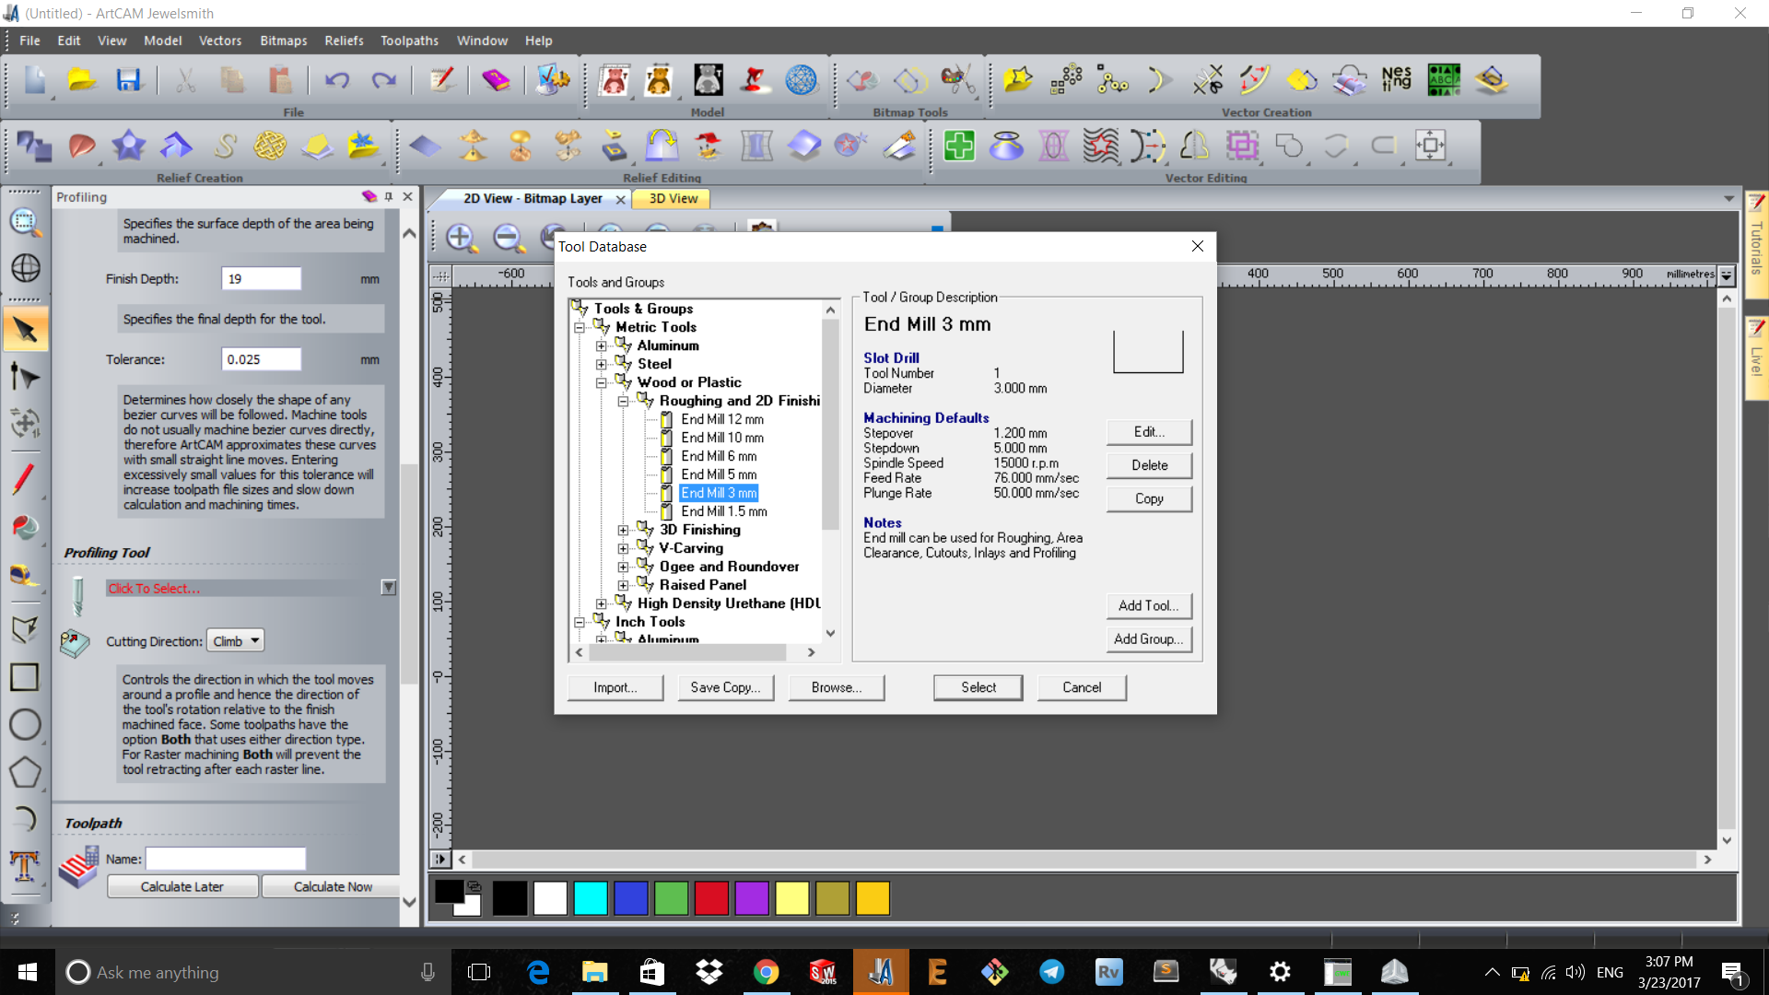Collapse the Wood or Plastic group

[601, 382]
